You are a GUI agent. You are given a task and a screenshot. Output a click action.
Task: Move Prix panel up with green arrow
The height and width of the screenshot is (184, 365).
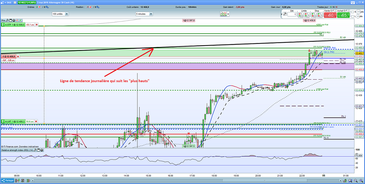pos(21,21)
